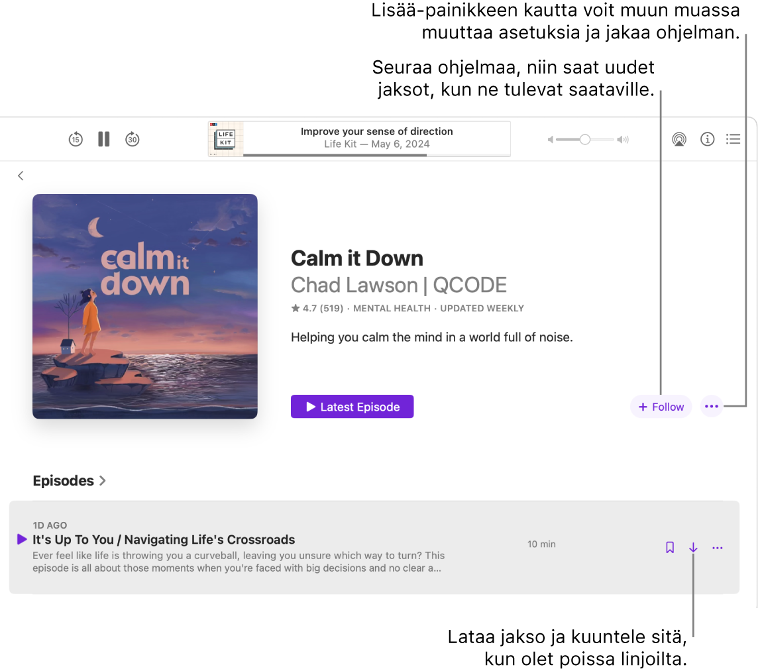The height and width of the screenshot is (671, 758).
Task: Save the It's Up To You episode with bookmark icon
Action: coord(669,548)
